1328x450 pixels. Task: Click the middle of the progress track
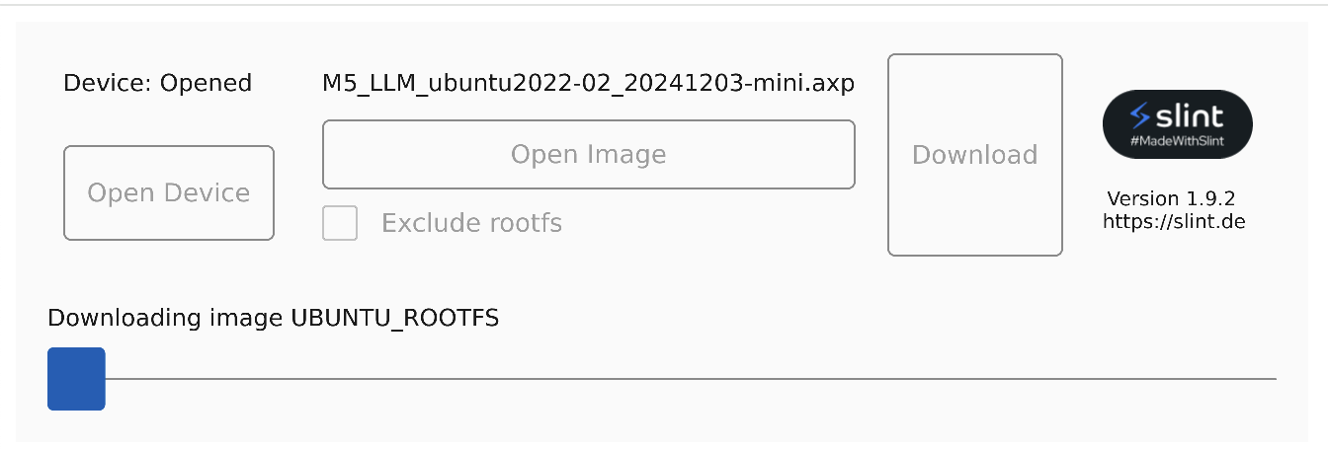[662, 378]
